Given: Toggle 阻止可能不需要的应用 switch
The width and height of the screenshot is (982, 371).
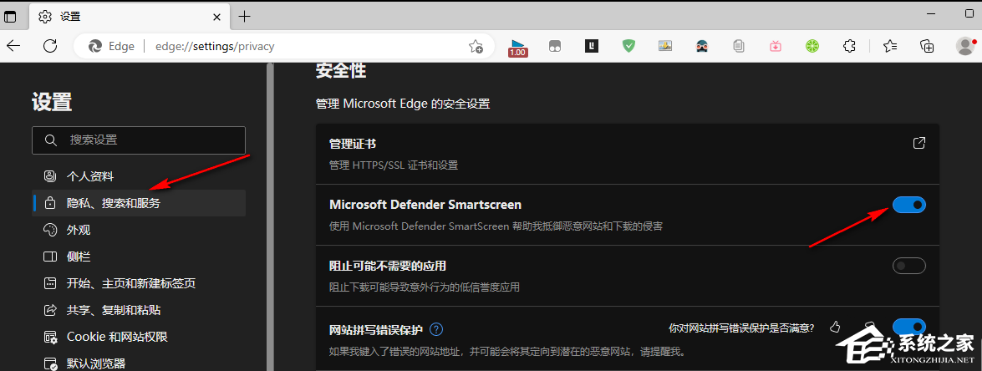Looking at the screenshot, I should coord(909,267).
